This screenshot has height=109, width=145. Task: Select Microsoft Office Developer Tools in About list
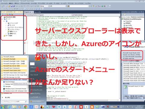[133, 64]
